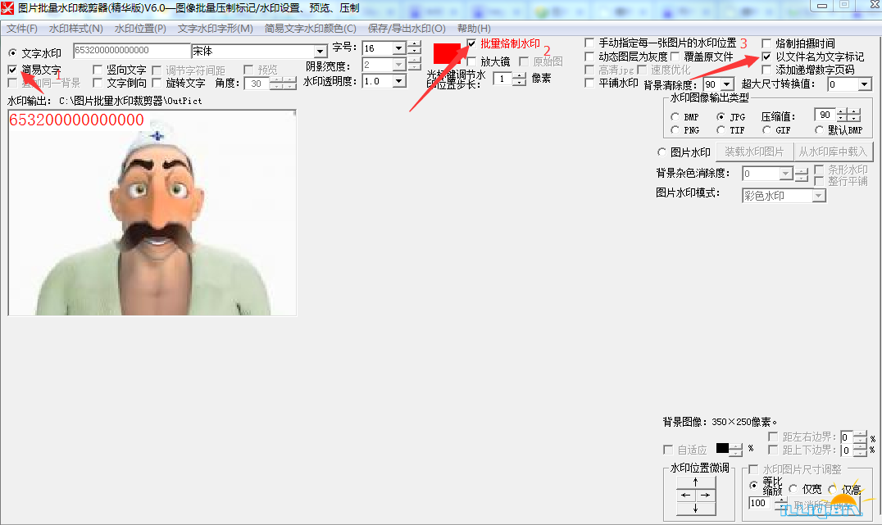Open the 字号 size 16 dropdown
This screenshot has width=882, height=525.
[399, 48]
